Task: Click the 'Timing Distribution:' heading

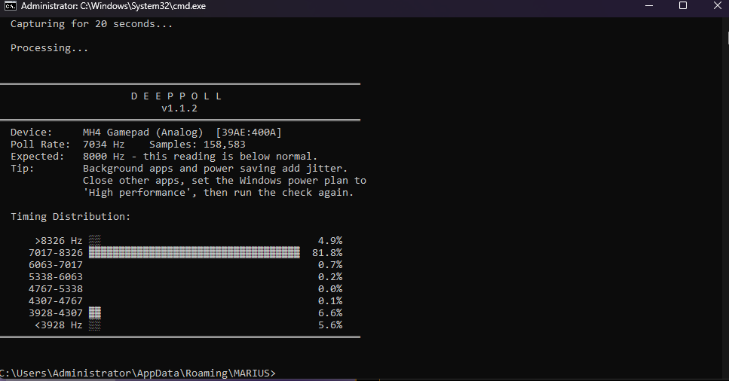Action: [71, 217]
